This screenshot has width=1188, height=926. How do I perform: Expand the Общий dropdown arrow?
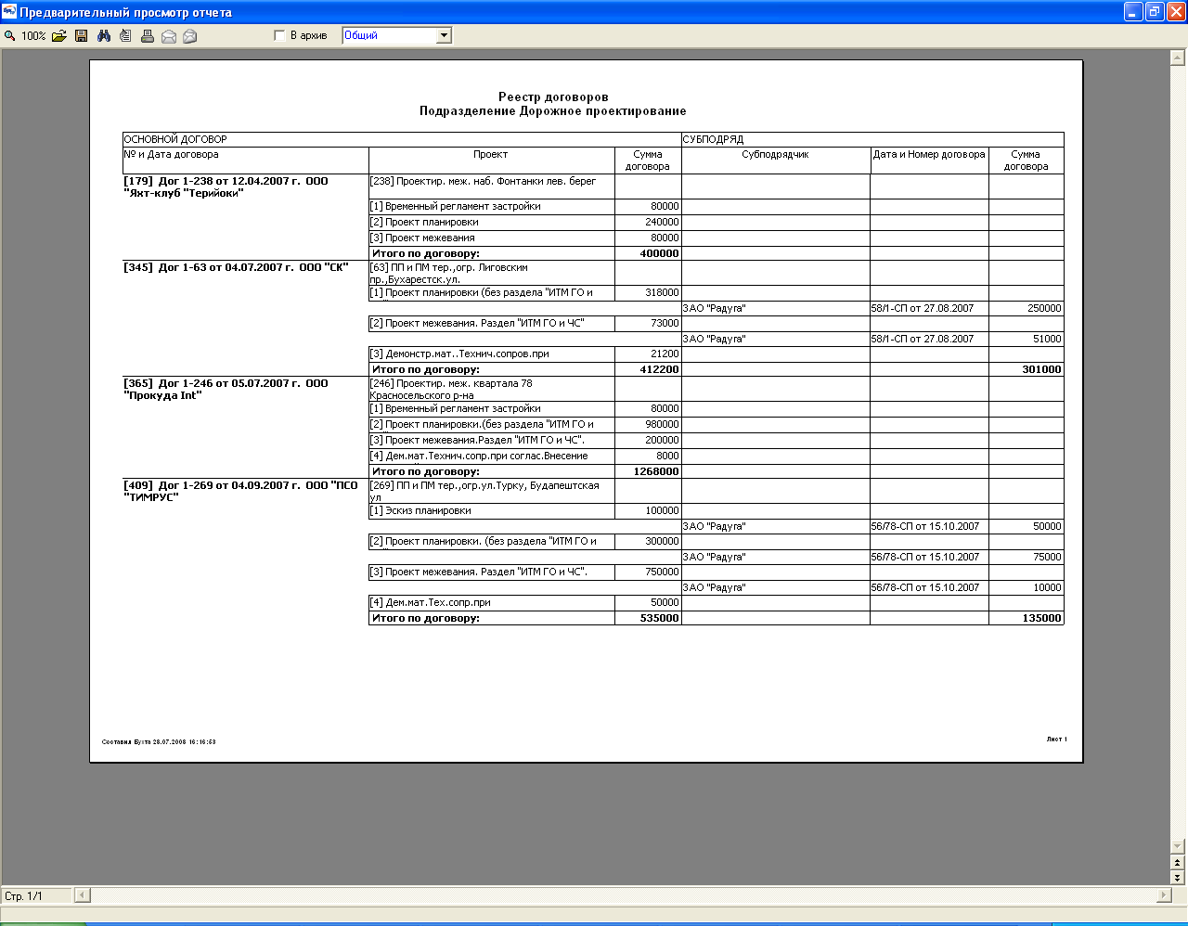[x=444, y=36]
